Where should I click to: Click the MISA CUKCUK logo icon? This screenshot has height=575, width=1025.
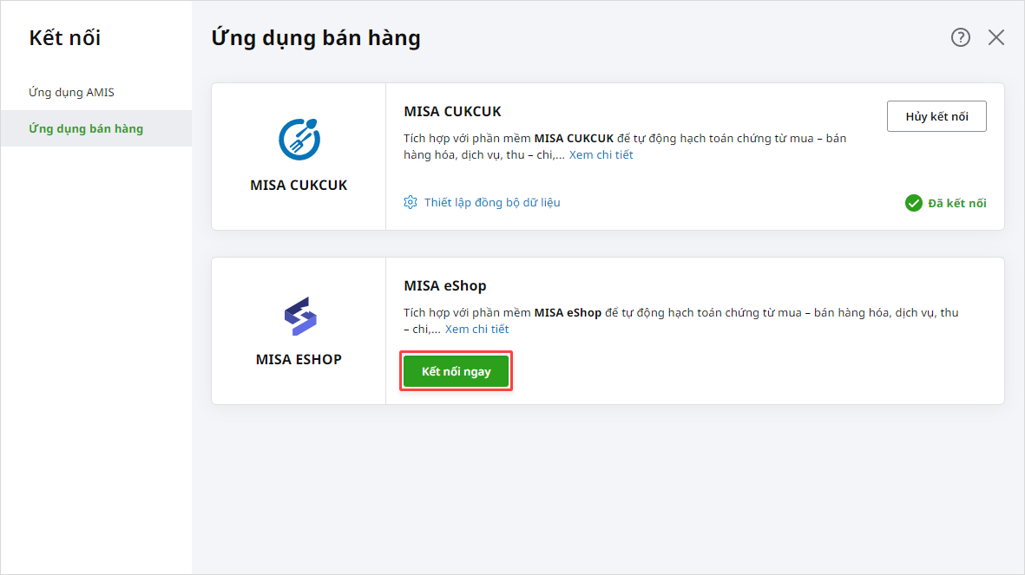[299, 139]
